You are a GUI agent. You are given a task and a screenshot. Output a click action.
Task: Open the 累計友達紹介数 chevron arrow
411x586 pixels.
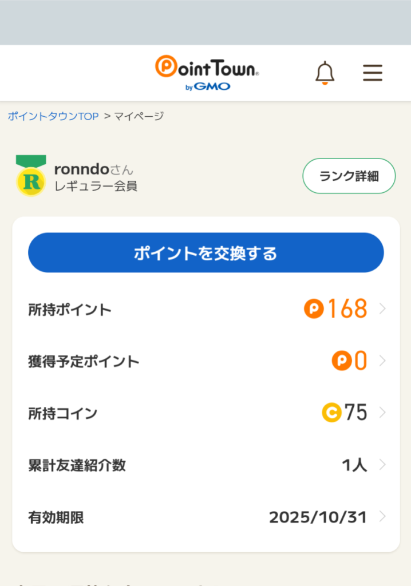tap(382, 465)
